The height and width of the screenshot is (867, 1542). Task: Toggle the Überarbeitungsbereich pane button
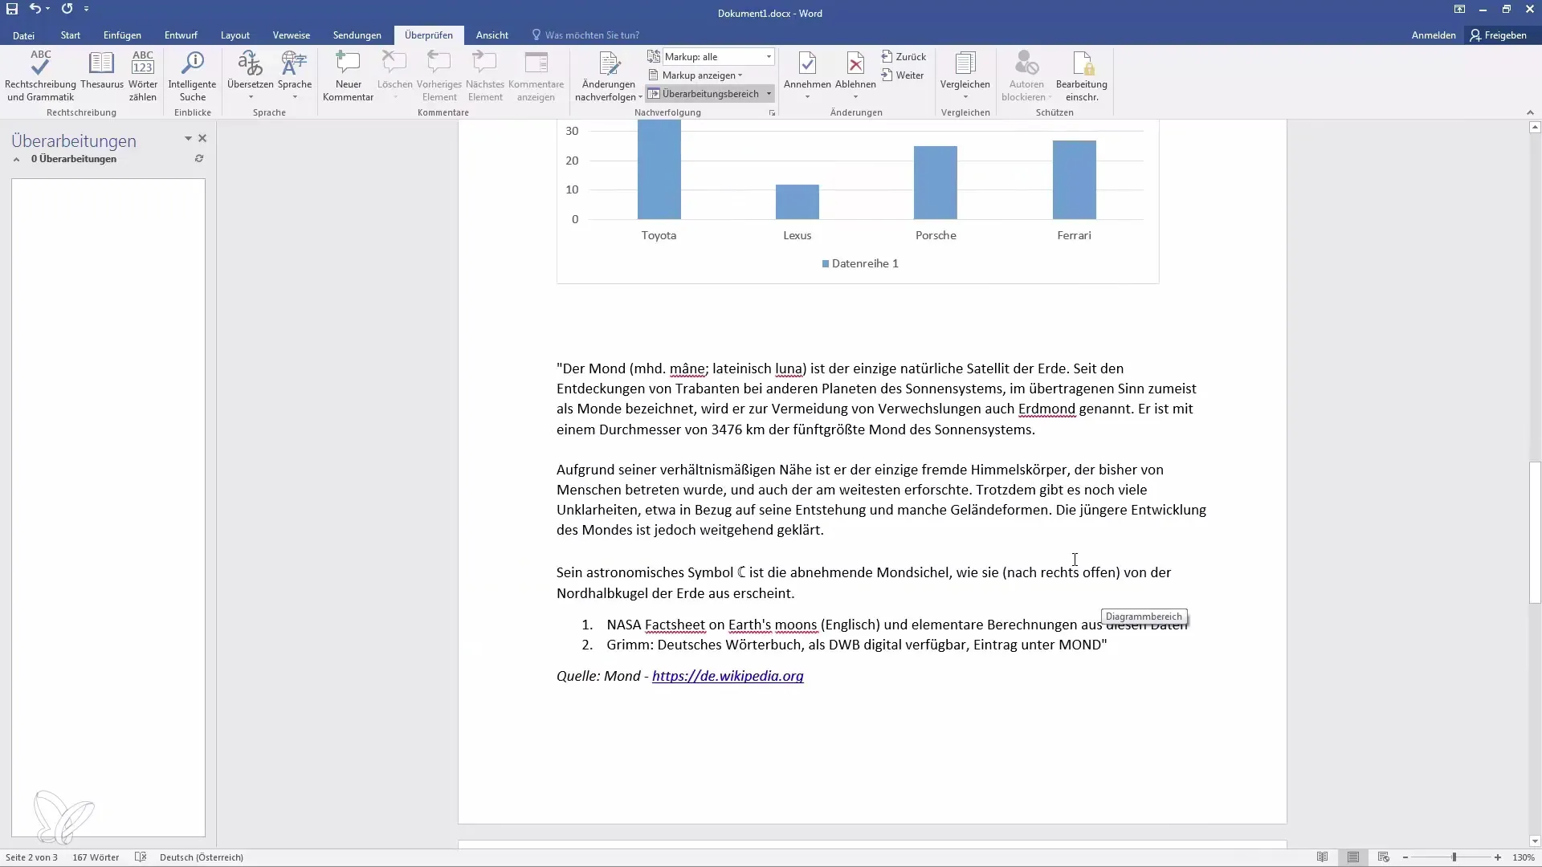click(704, 94)
